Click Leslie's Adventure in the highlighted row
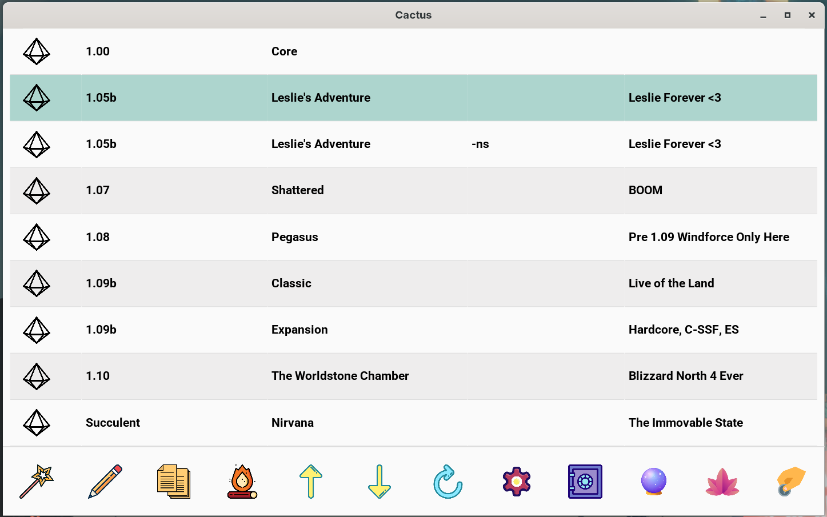 pyautogui.click(x=321, y=98)
